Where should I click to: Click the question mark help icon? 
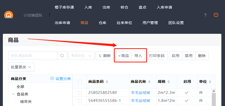(205, 15)
